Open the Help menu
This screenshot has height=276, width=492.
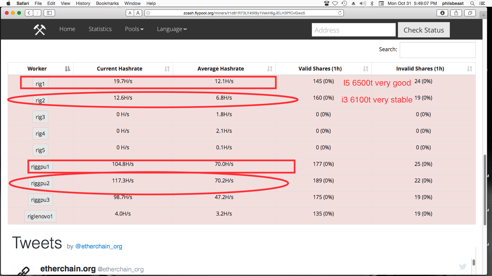(151, 3)
